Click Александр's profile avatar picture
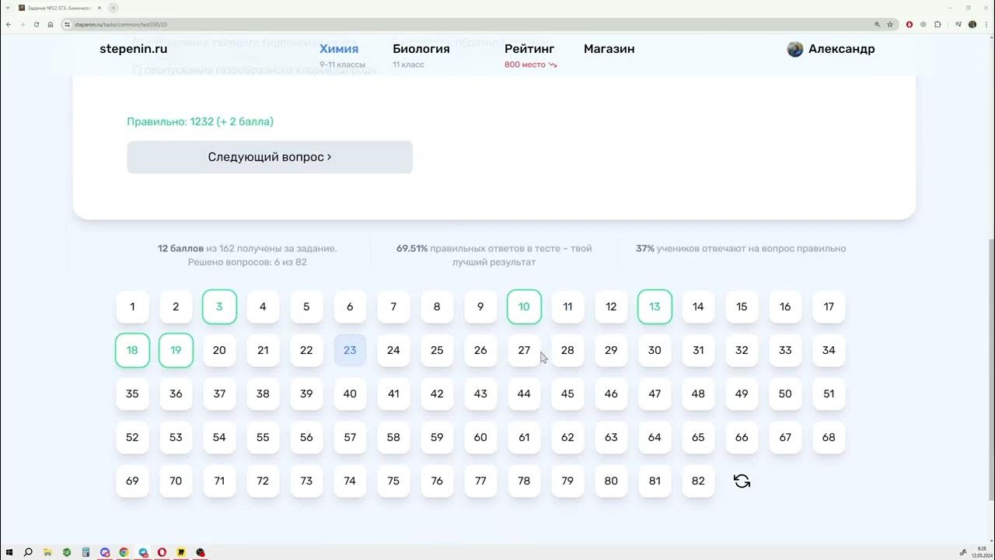The height and width of the screenshot is (560, 995). [794, 49]
